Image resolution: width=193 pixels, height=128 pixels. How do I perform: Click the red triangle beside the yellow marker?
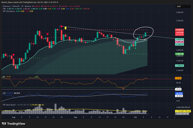pyautogui.click(x=61, y=26)
